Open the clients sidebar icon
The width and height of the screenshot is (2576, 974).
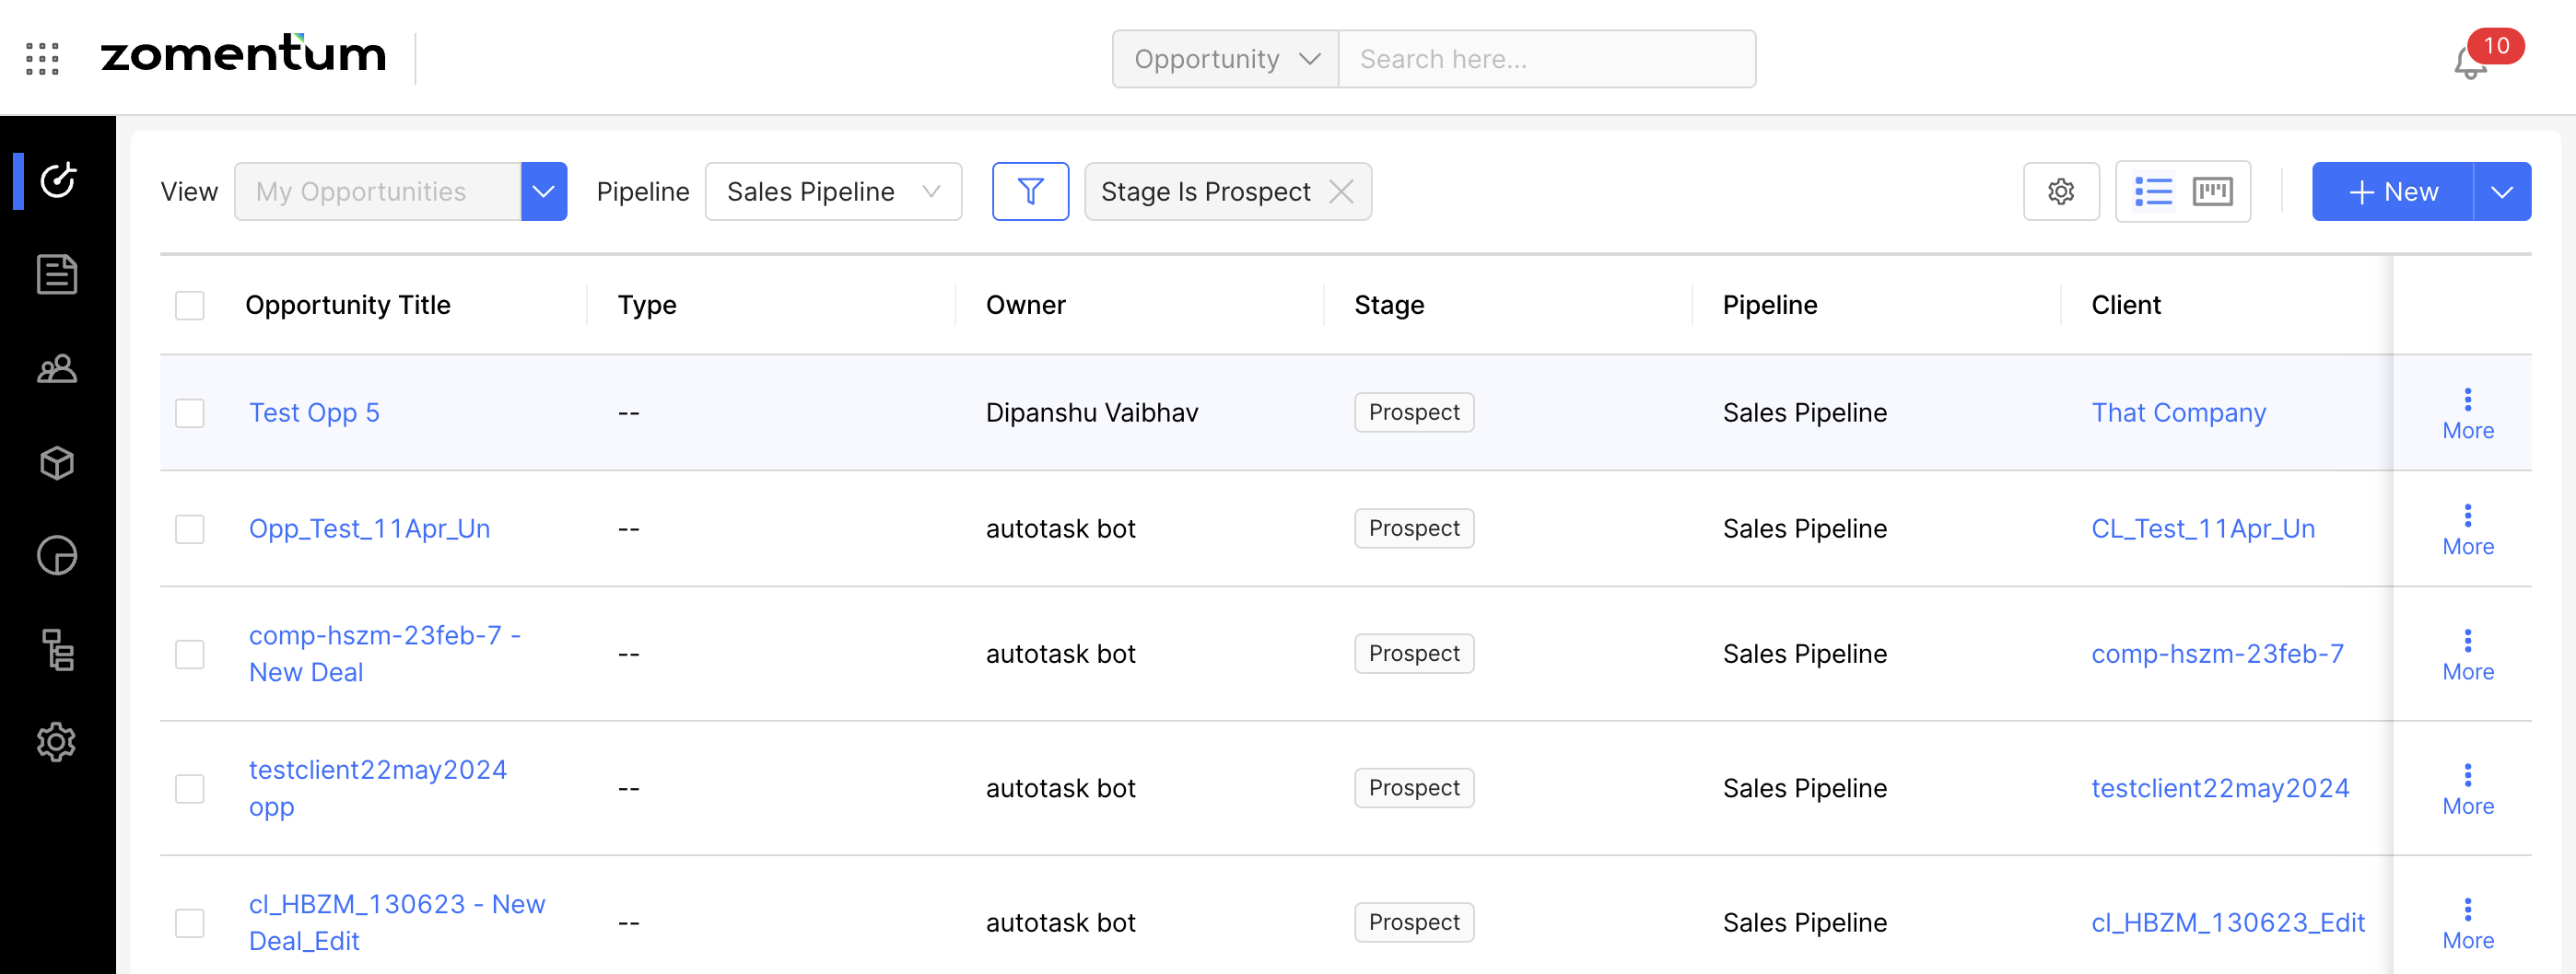[57, 368]
